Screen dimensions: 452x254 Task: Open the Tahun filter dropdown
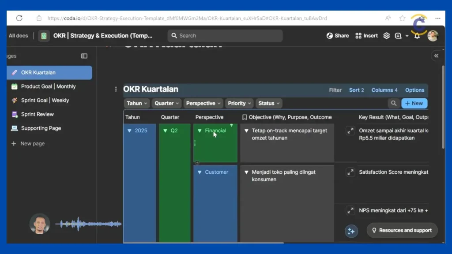(137, 103)
